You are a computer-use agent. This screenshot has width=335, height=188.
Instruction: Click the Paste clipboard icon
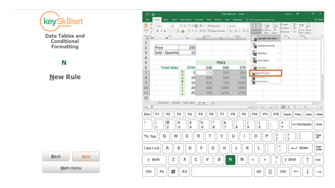coord(146,27)
